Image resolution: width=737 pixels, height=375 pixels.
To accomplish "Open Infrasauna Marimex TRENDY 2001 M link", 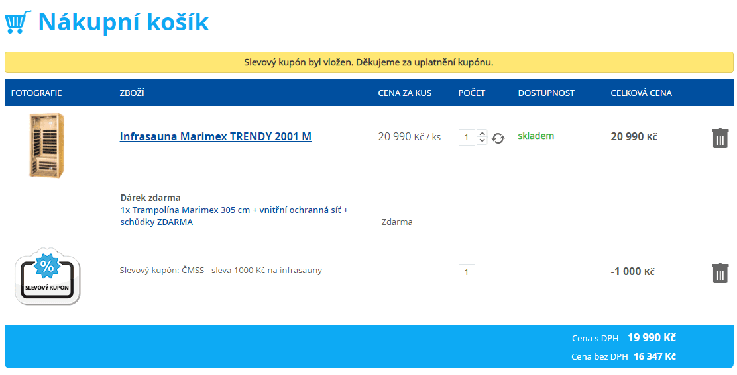I will tap(215, 136).
